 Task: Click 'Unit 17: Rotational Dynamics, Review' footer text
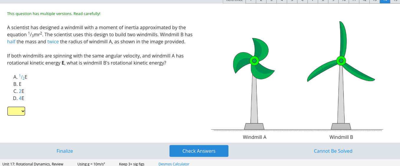[x=33, y=164]
